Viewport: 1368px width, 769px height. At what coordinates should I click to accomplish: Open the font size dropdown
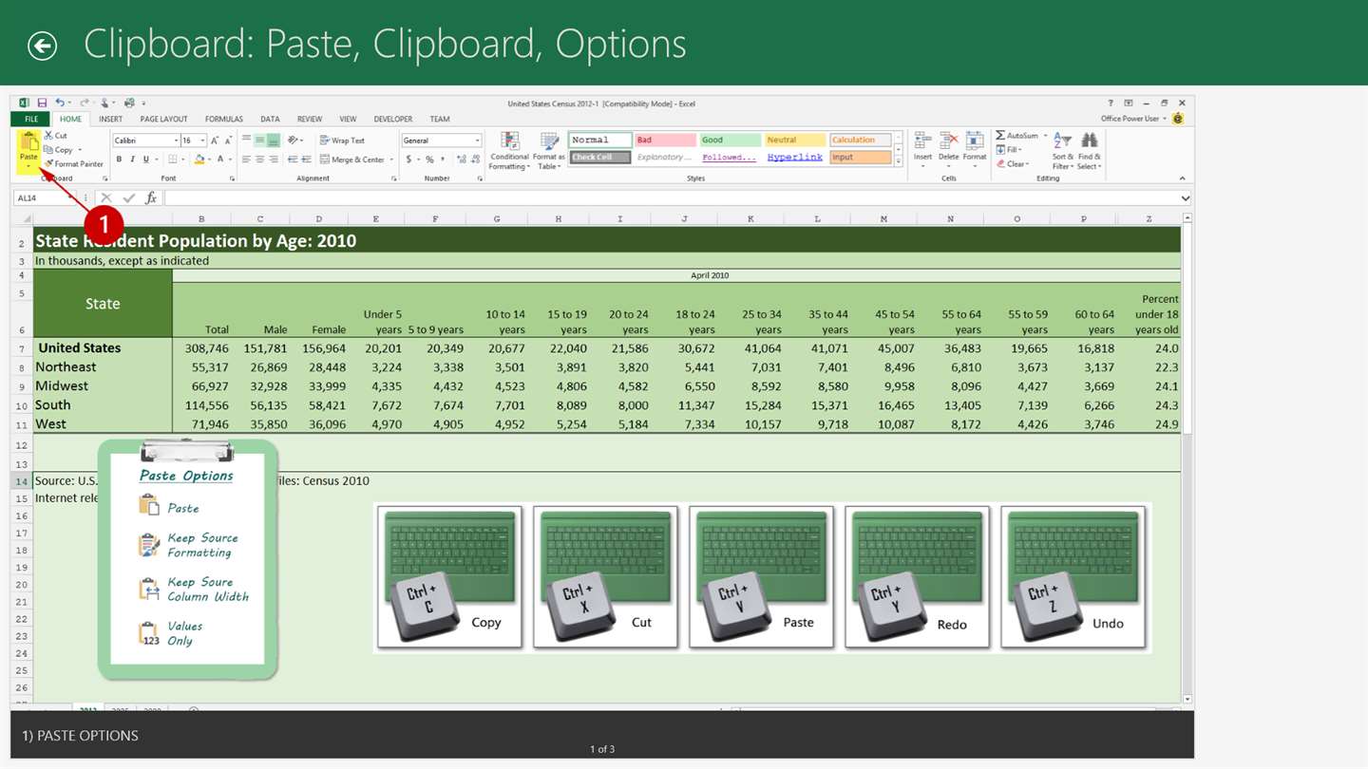202,141
